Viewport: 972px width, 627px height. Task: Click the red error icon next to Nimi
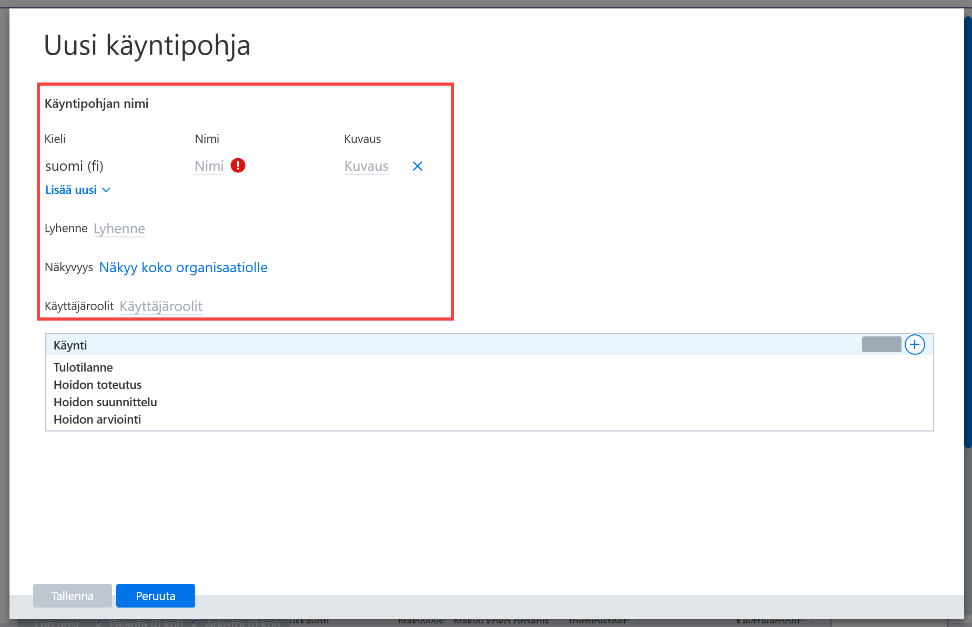pos(238,166)
